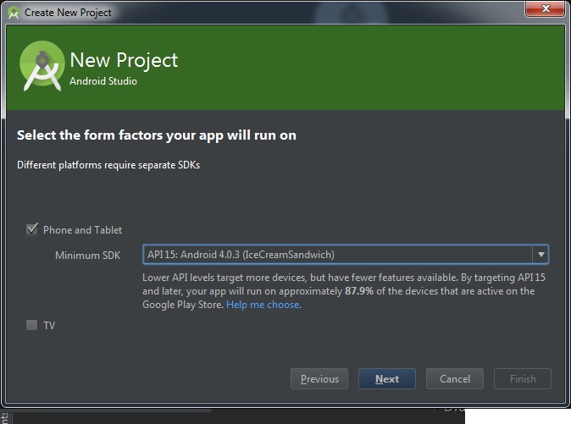Click the TV label text

click(x=49, y=325)
